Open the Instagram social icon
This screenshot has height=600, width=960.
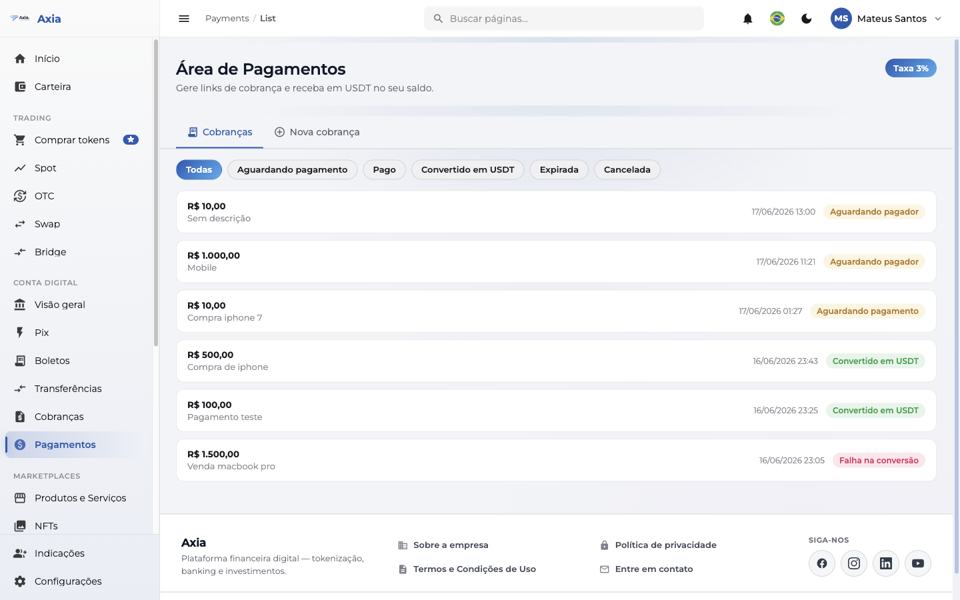point(854,563)
